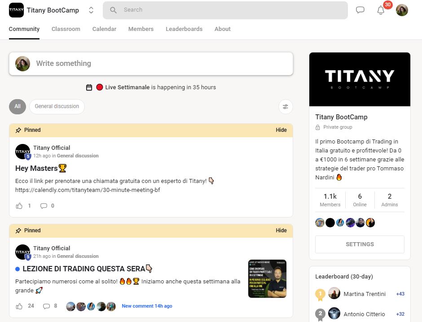422x322 pixels.
Task: Click the member avatars row in sidebar
Action: (x=345, y=223)
